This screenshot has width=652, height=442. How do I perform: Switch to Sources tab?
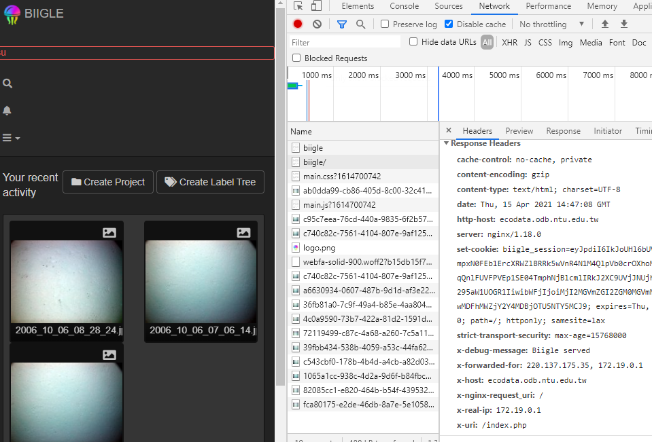pyautogui.click(x=449, y=6)
